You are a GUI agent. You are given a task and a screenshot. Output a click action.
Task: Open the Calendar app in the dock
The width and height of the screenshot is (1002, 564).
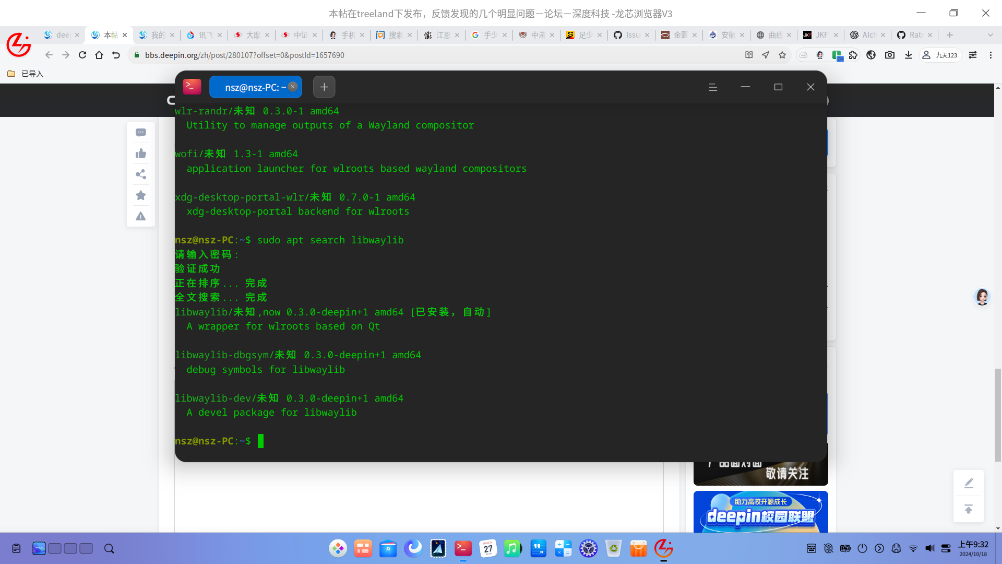point(488,548)
